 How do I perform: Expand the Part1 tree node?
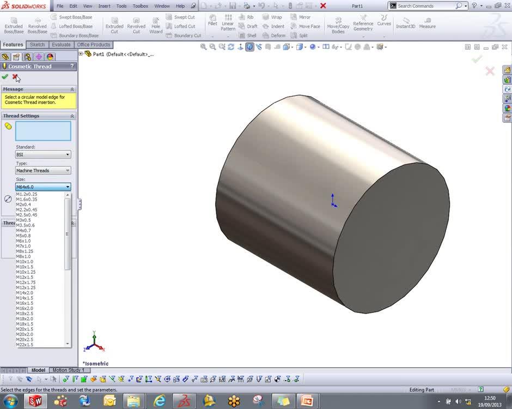(x=81, y=54)
